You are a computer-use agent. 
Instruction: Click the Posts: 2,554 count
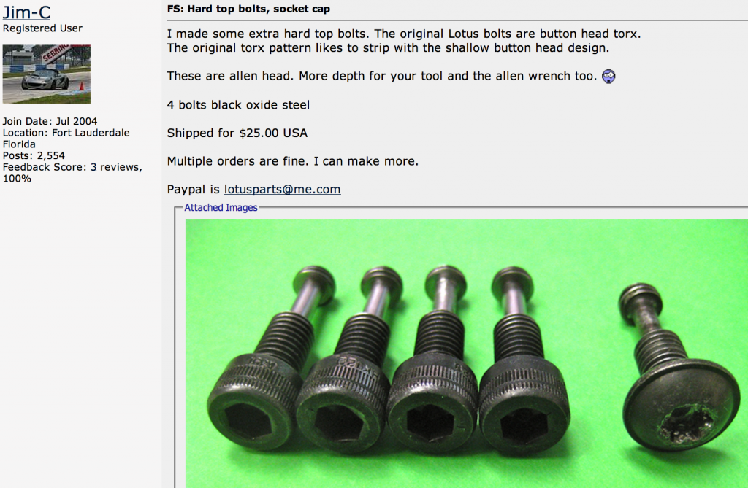34,156
